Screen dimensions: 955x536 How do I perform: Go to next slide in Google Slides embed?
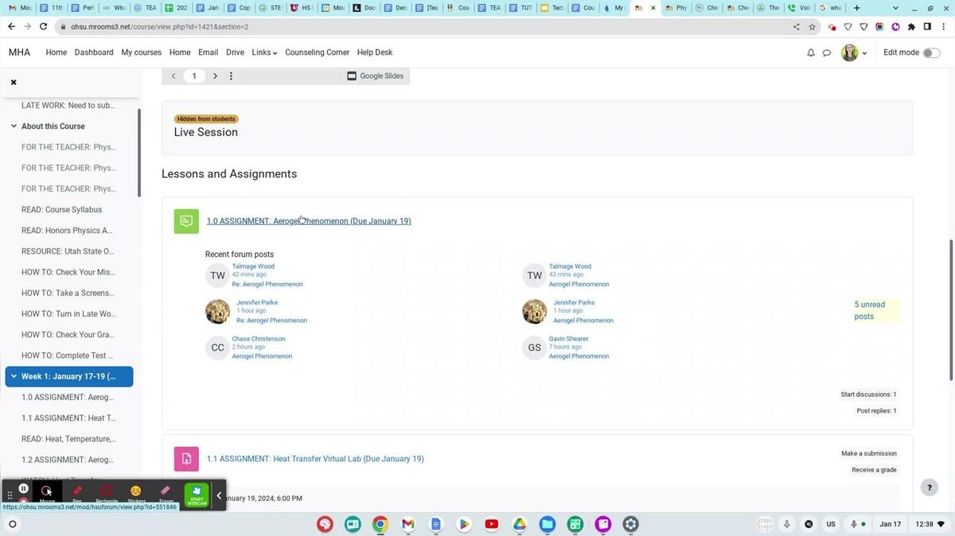coord(215,76)
